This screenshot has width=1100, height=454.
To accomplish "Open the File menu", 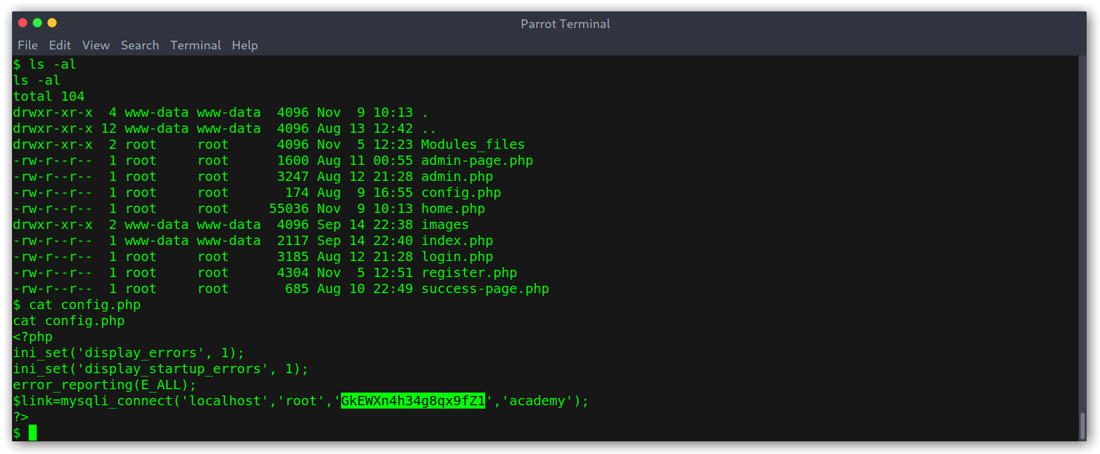I will 27,45.
